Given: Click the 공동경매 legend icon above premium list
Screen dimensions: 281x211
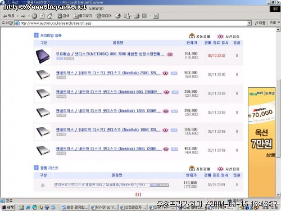Looking at the screenshot, I should click(192, 35).
